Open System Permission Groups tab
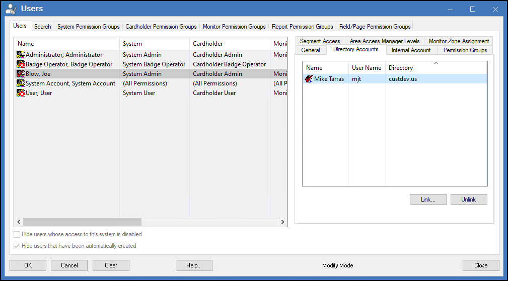This screenshot has height=281, width=508. pos(89,27)
